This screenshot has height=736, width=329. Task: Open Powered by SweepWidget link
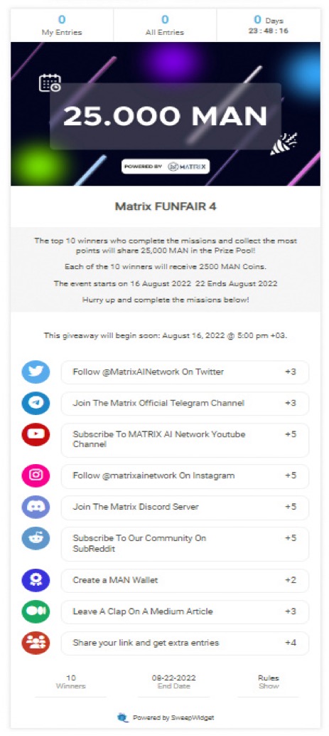166,717
